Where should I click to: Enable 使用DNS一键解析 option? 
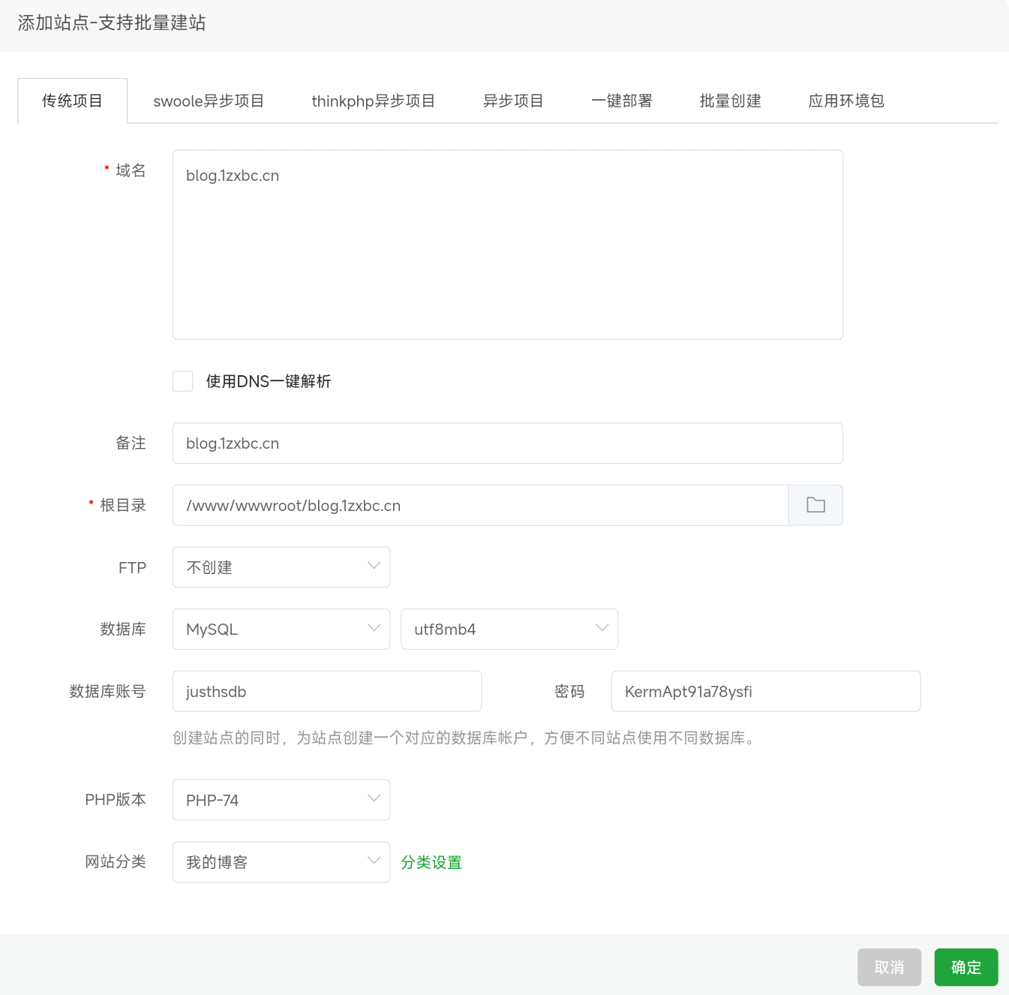(182, 381)
